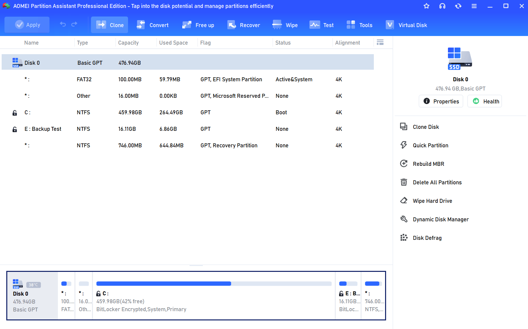528x329 pixels.
Task: Open the Convert toolbar menu
Action: point(153,25)
